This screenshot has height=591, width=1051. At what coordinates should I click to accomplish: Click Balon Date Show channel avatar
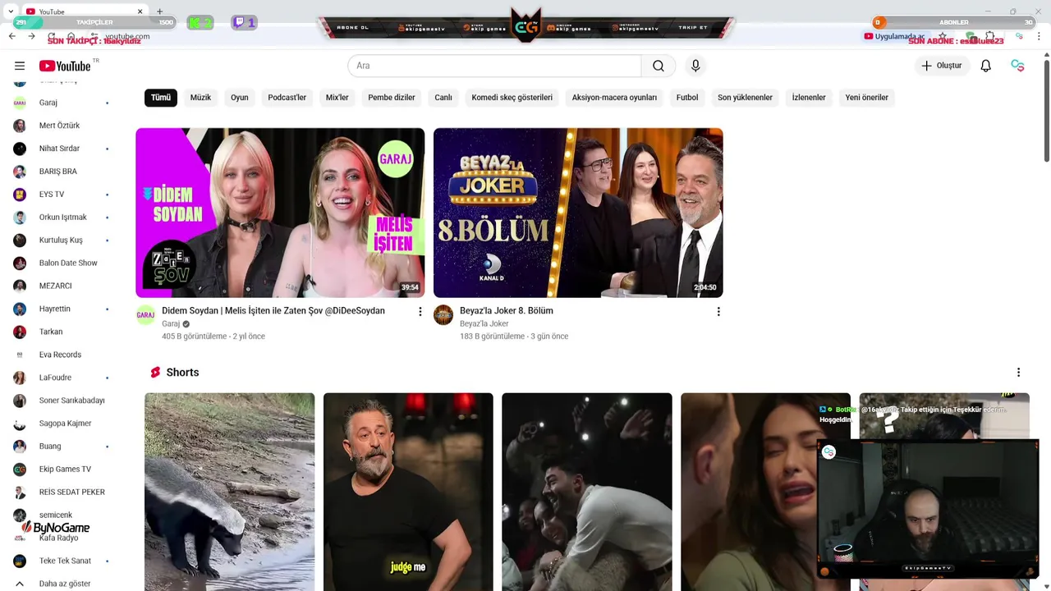[20, 263]
